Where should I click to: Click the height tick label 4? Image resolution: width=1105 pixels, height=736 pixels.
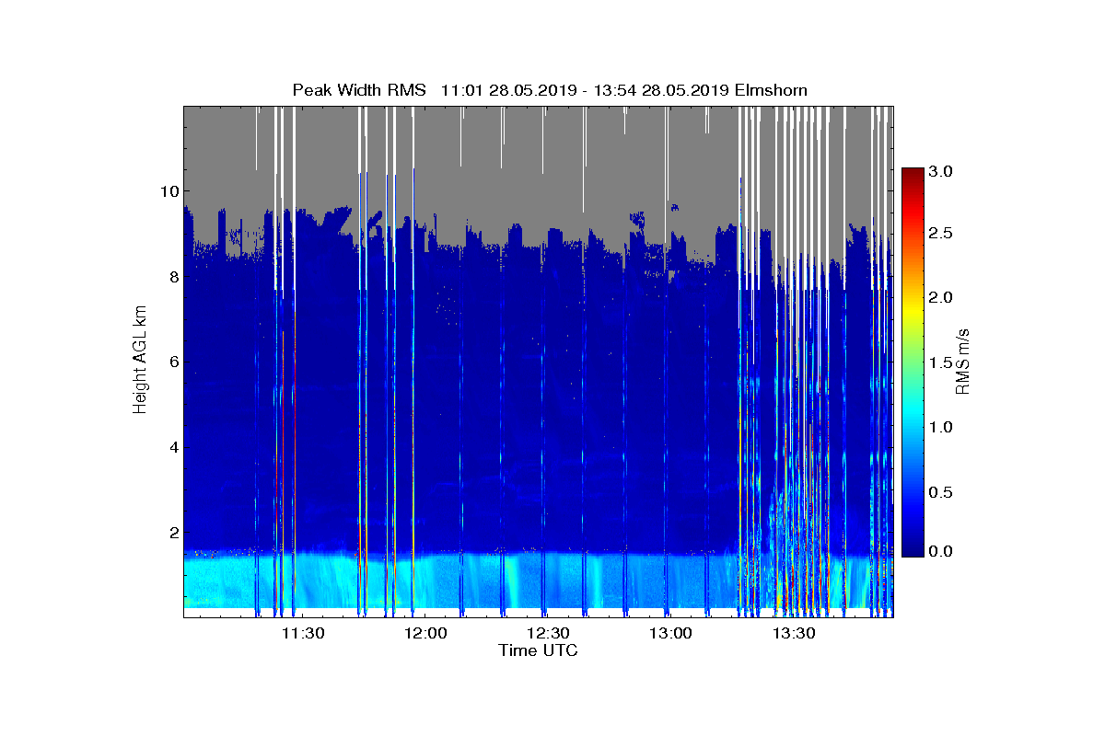click(173, 448)
